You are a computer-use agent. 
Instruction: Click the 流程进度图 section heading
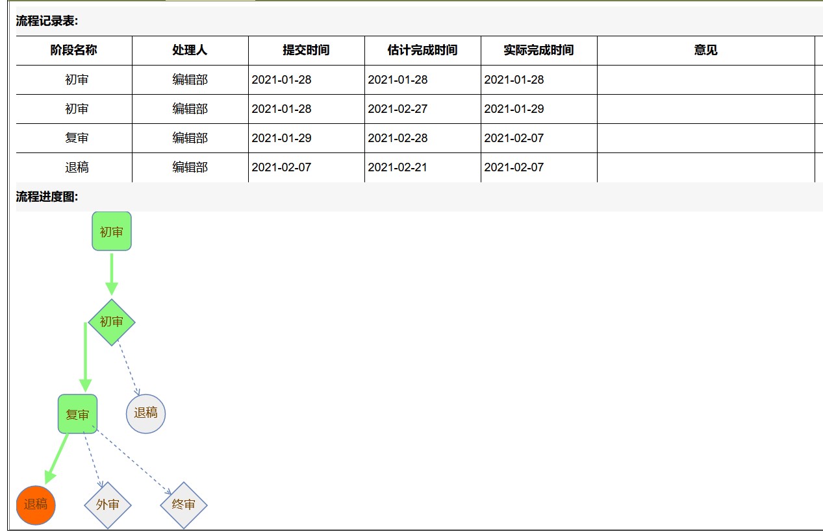click(47, 197)
